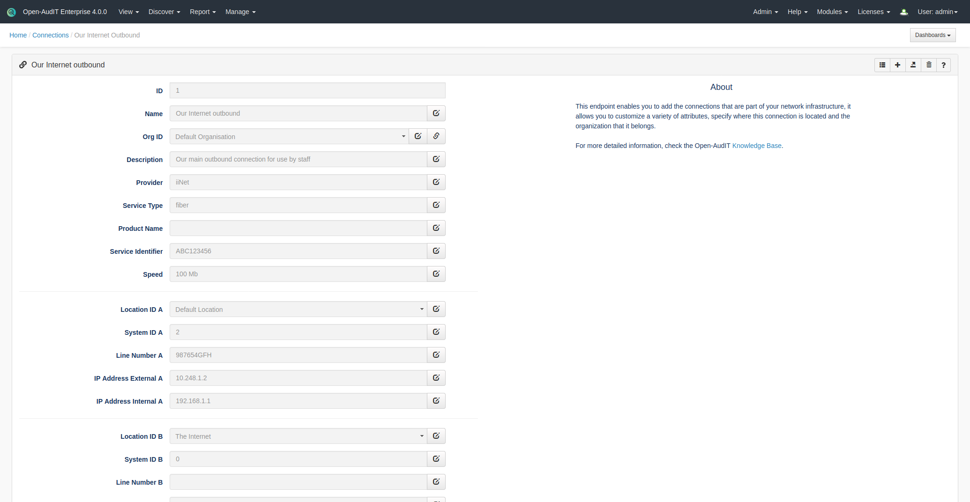Screen dimensions: 970x502
Task: Open the Discover menu
Action: [x=164, y=12]
